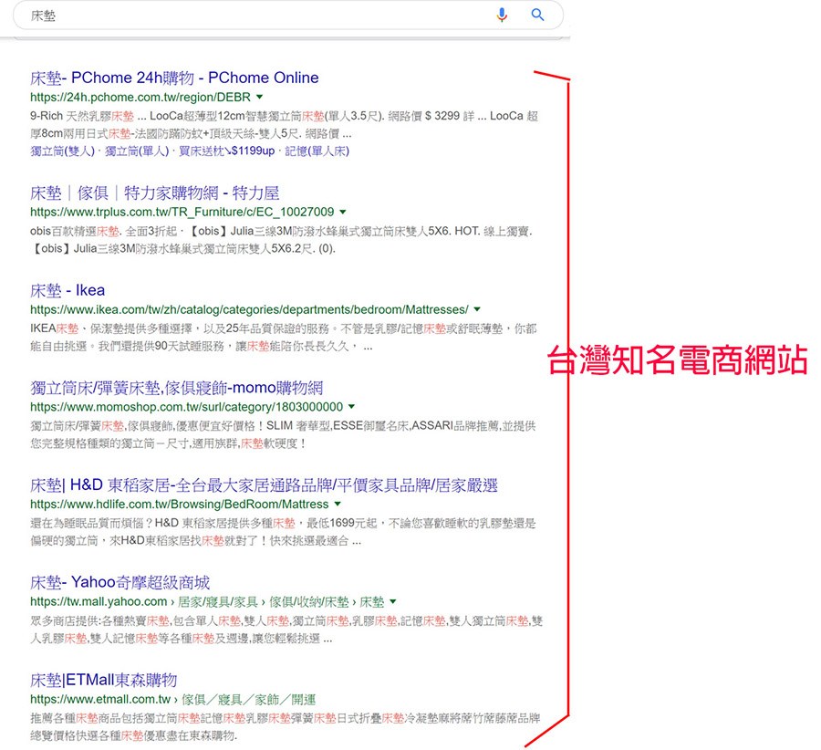Viewport: 821px width, 750px height.
Task: Expand dropdown arrow beside tw.mall.yahoo.com breadcrumb
Action: [x=393, y=602]
